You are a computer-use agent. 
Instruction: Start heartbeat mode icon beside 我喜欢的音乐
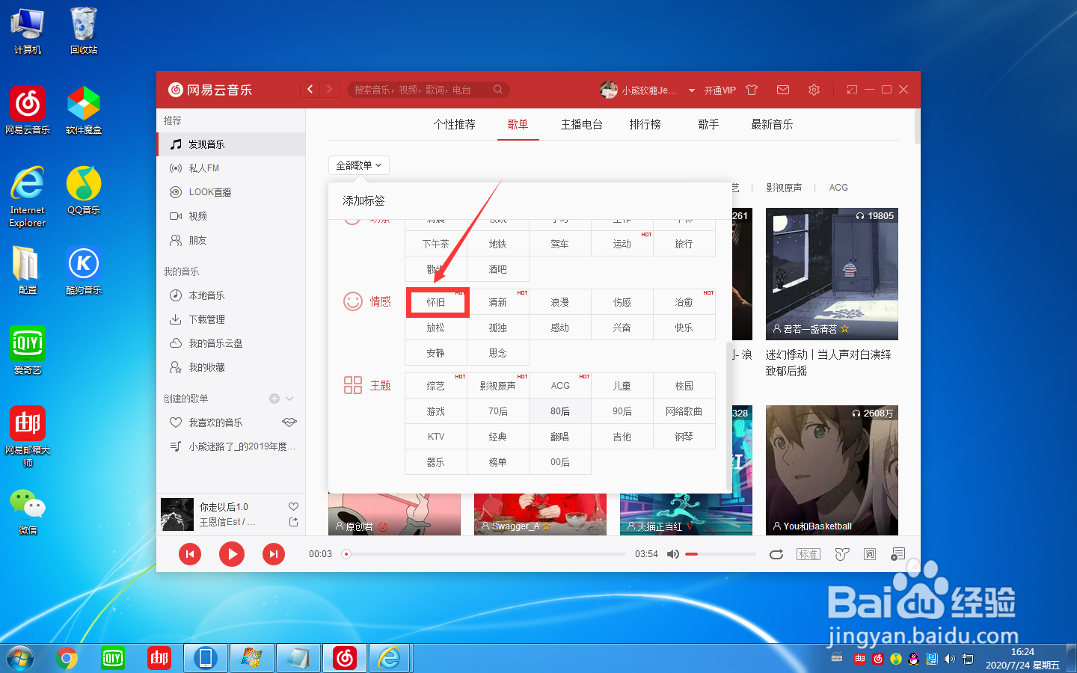coord(289,422)
